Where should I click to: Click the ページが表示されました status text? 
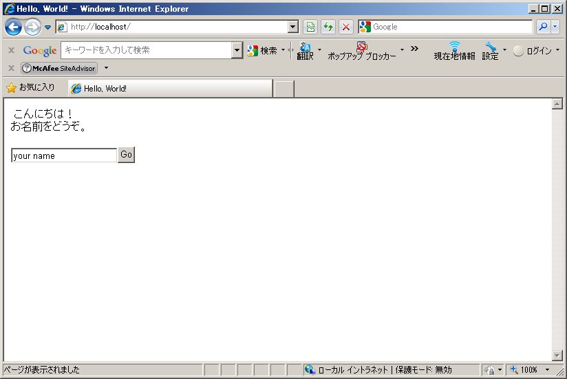[41, 369]
